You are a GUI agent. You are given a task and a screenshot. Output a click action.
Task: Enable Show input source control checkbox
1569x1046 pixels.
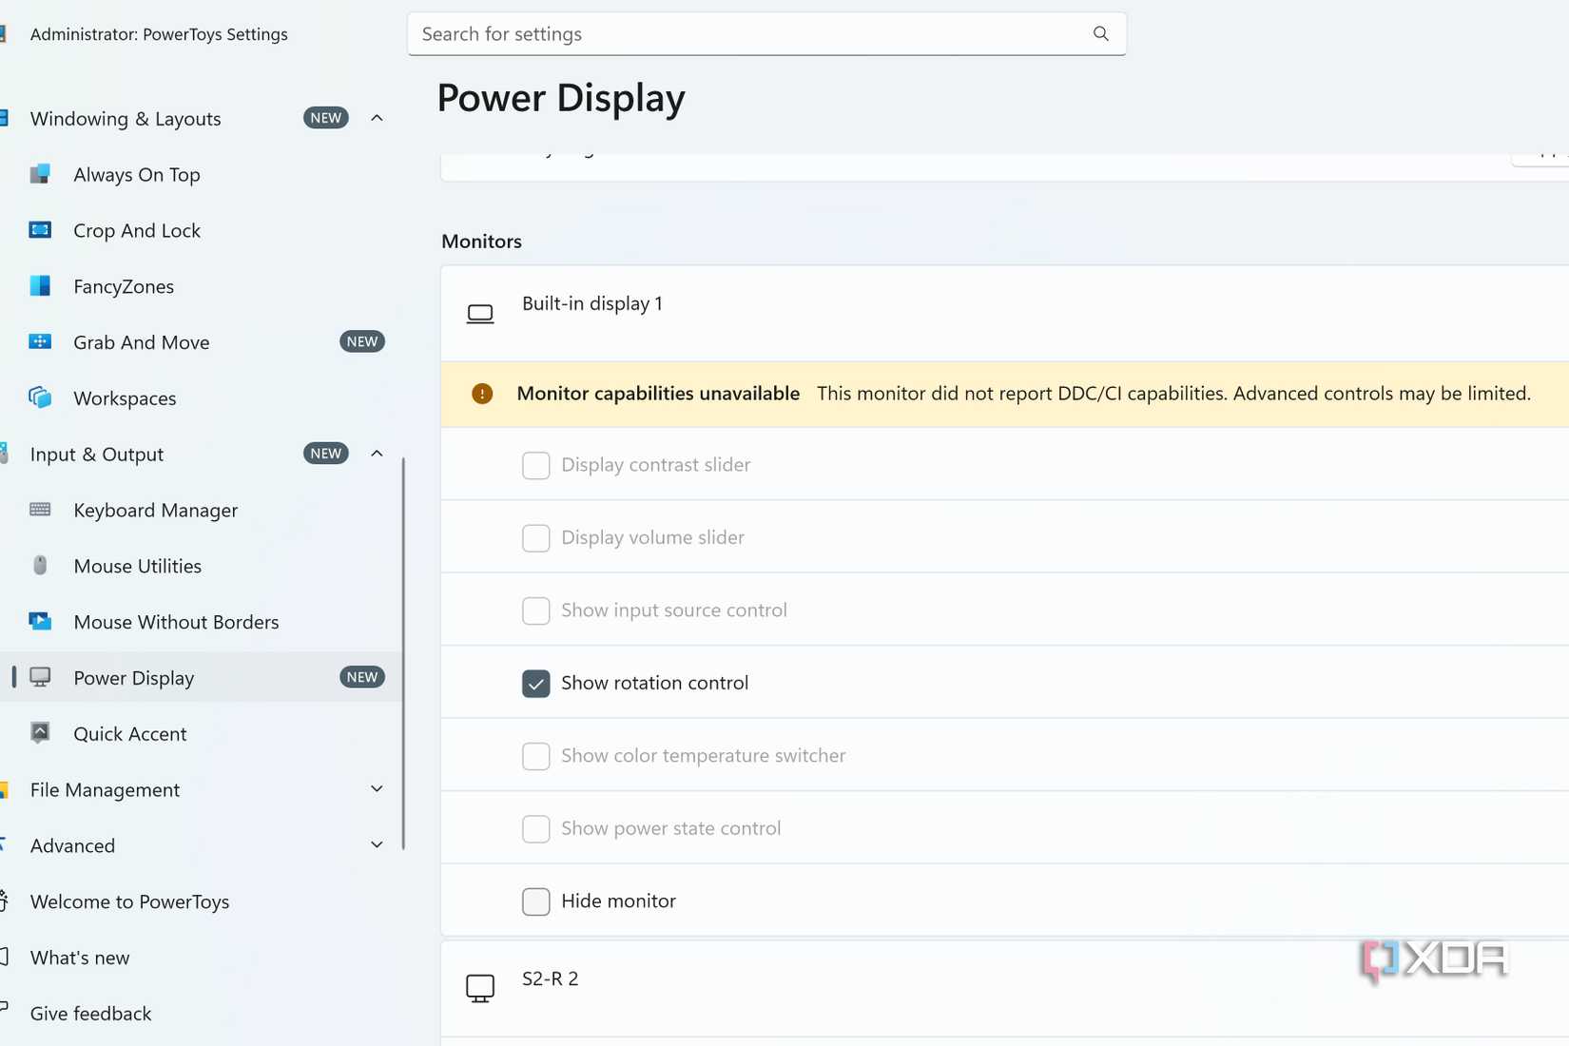[536, 610]
